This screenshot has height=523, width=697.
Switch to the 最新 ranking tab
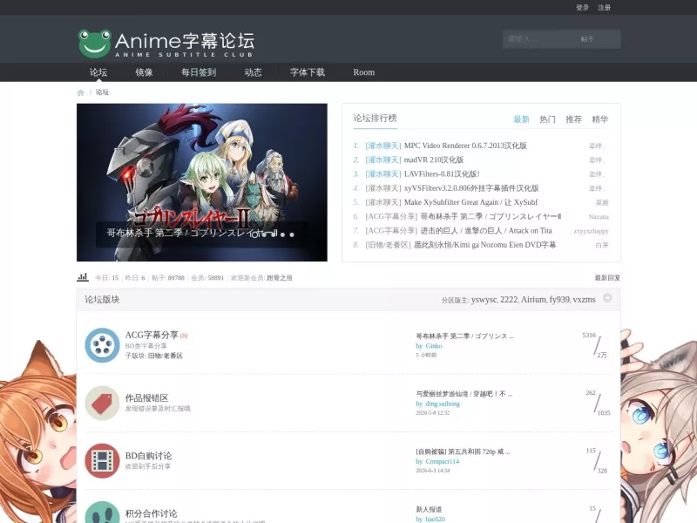coord(521,119)
